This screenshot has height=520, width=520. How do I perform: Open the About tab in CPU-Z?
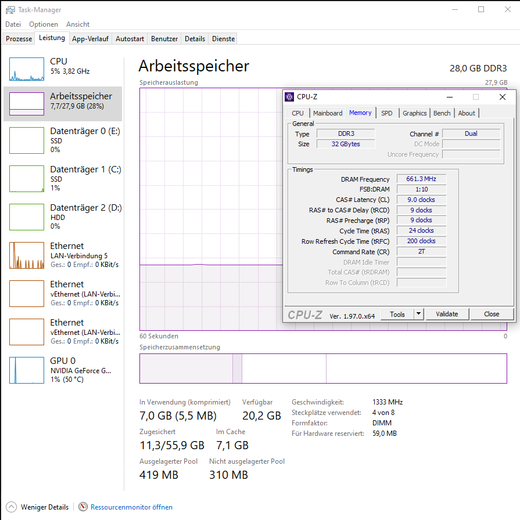(467, 113)
